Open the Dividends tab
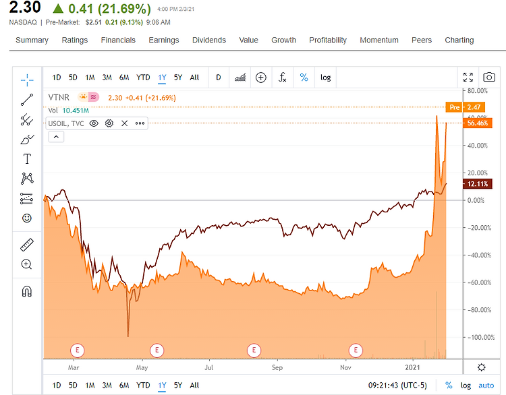Screen dimensions: 506x395 [209, 40]
